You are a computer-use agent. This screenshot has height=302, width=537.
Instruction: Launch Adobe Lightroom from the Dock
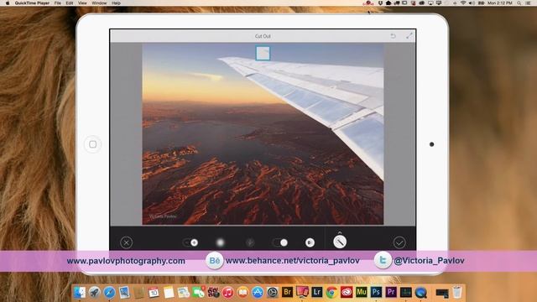pos(317,292)
